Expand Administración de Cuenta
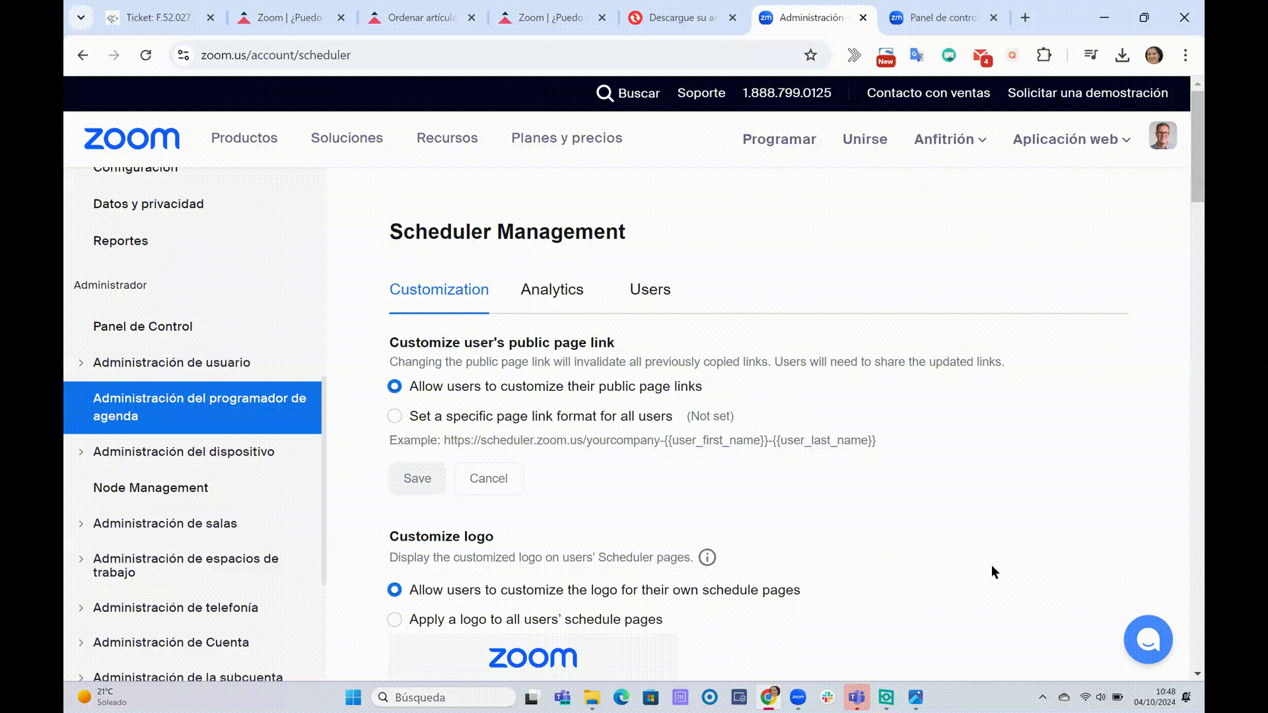The width and height of the screenshot is (1268, 713). pos(81,643)
